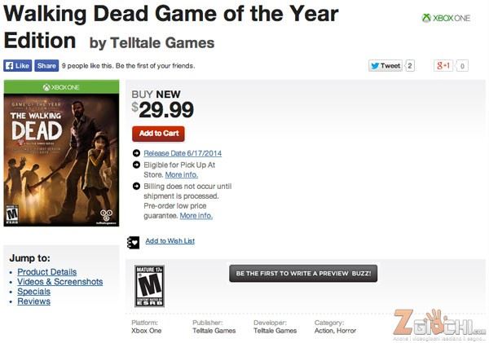
Task: Click Be the First to Write a Preview Buzz
Action: (303, 274)
